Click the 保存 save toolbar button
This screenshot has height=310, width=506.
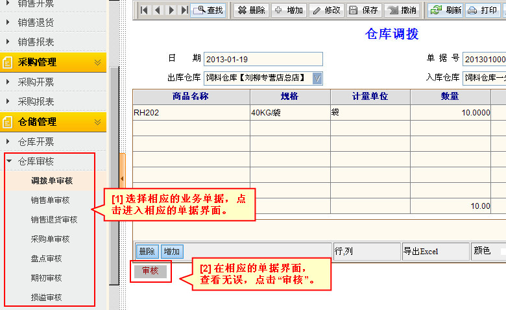[363, 10]
